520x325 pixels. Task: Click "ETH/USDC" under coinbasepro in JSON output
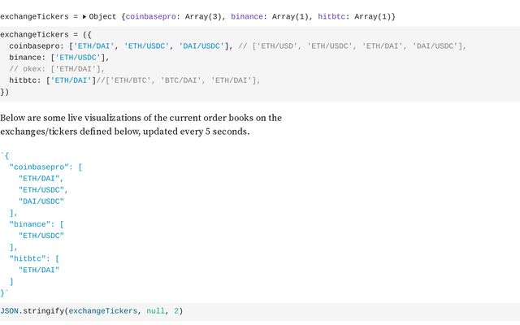pyautogui.click(x=41, y=190)
